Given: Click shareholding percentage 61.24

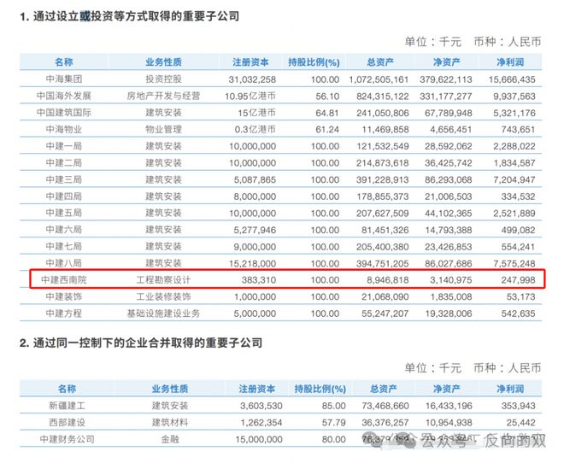Looking at the screenshot, I should pos(327,130).
